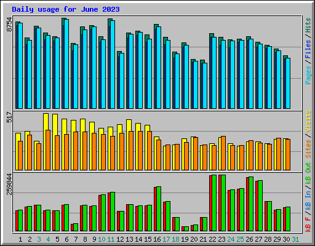The height and width of the screenshot is (246, 315).
Task: Click the day 26 green kB bar
Action: click(251, 204)
